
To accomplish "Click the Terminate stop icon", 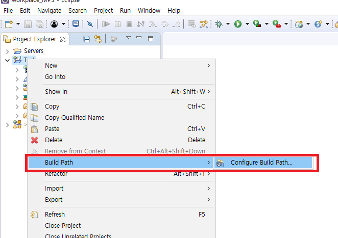I will pyautogui.click(x=129, y=24).
